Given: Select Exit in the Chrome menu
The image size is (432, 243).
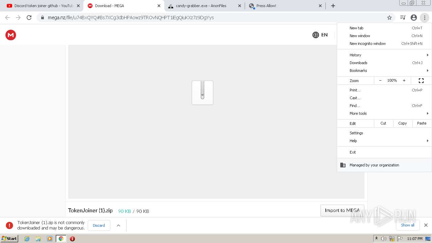Looking at the screenshot, I should pos(384,152).
